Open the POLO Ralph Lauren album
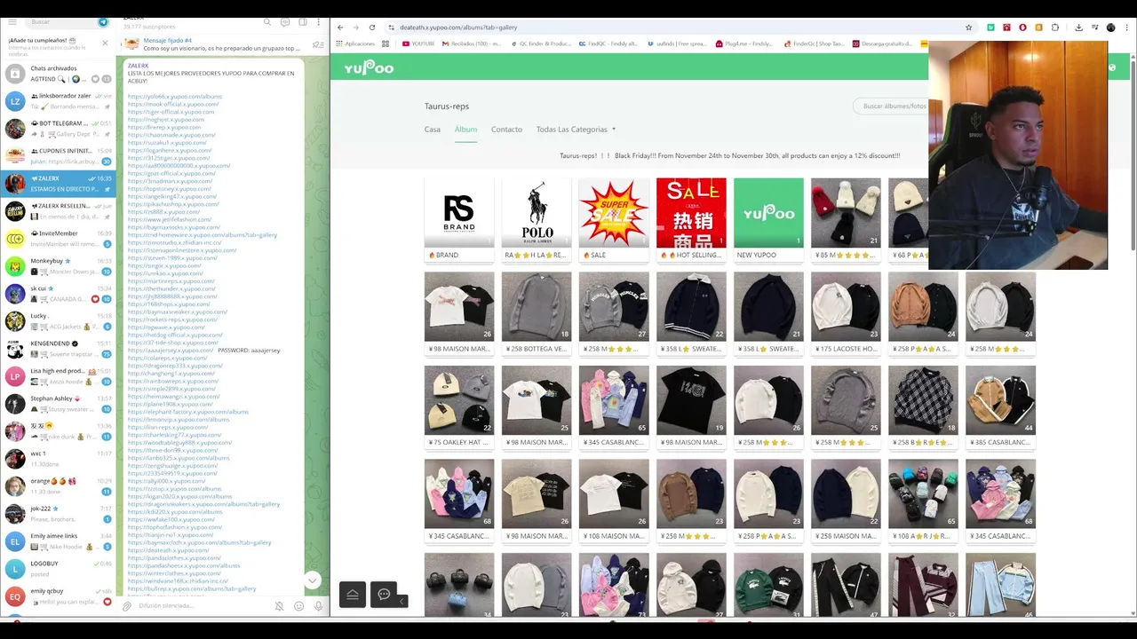Viewport: 1137px width, 639px height. pos(537,212)
